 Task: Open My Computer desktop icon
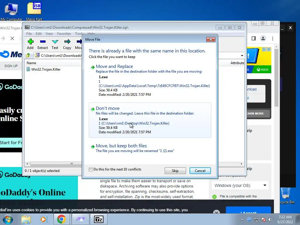[x=11, y=11]
